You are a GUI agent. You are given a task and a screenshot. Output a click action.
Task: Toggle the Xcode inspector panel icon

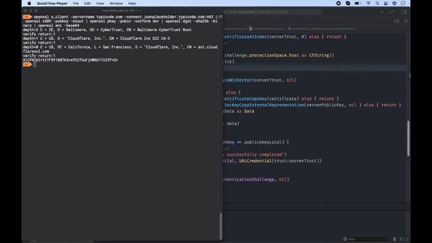[x=404, y=12]
